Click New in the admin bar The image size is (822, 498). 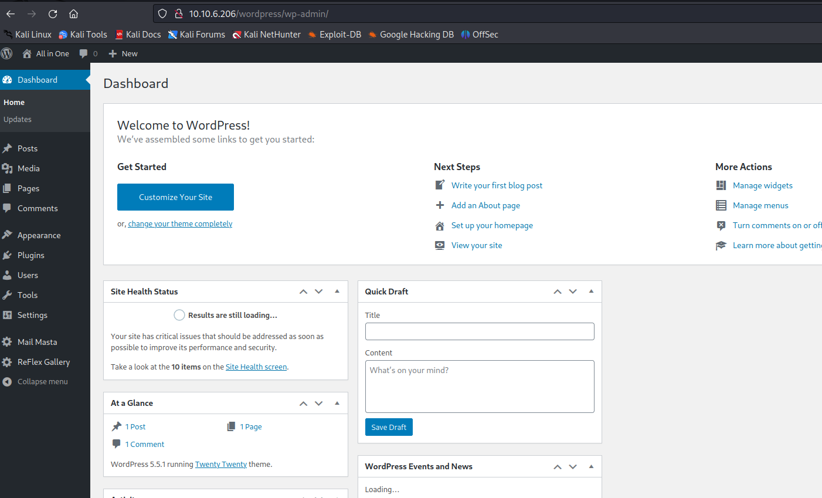(123, 53)
